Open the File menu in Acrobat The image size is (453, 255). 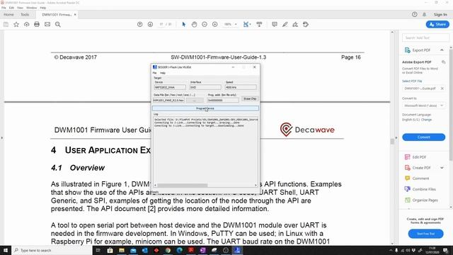coord(4,8)
